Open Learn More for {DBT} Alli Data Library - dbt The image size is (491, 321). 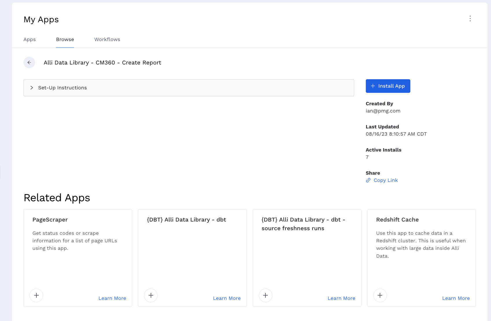[227, 298]
